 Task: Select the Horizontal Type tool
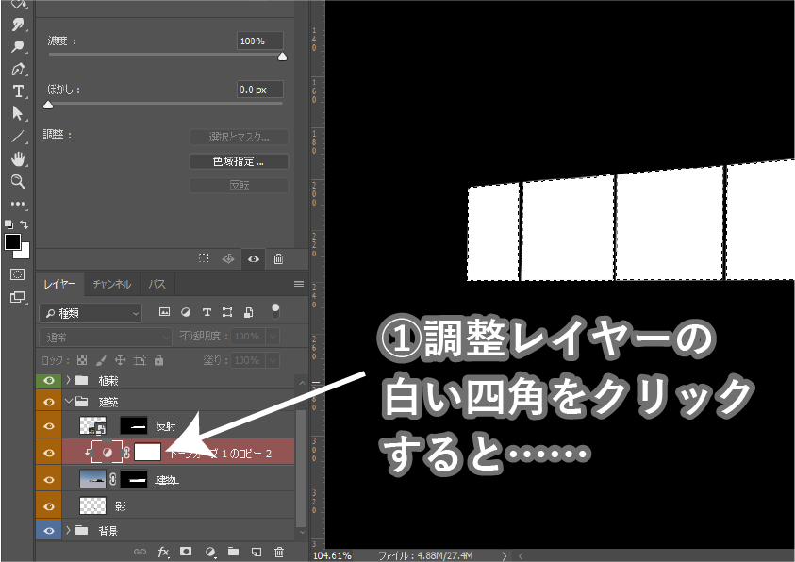pos(18,91)
